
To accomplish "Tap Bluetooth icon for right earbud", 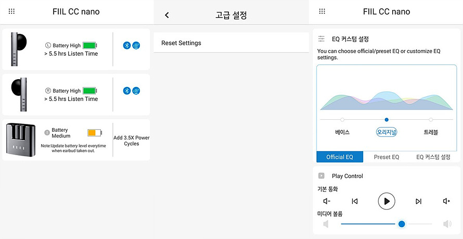I will (x=127, y=91).
